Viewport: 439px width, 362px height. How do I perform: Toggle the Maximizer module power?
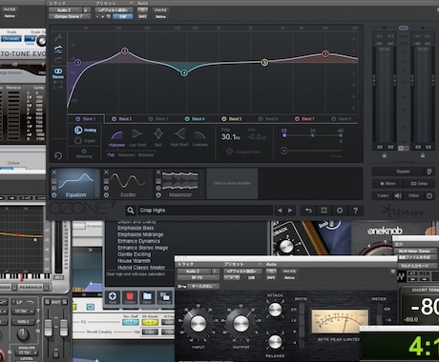(x=158, y=195)
